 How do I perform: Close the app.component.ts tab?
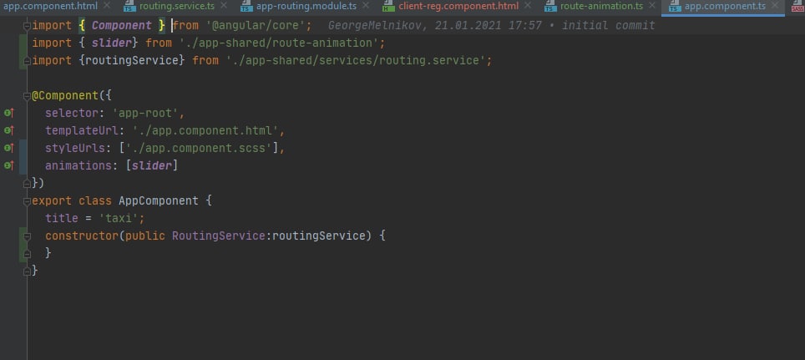pyautogui.click(x=775, y=6)
